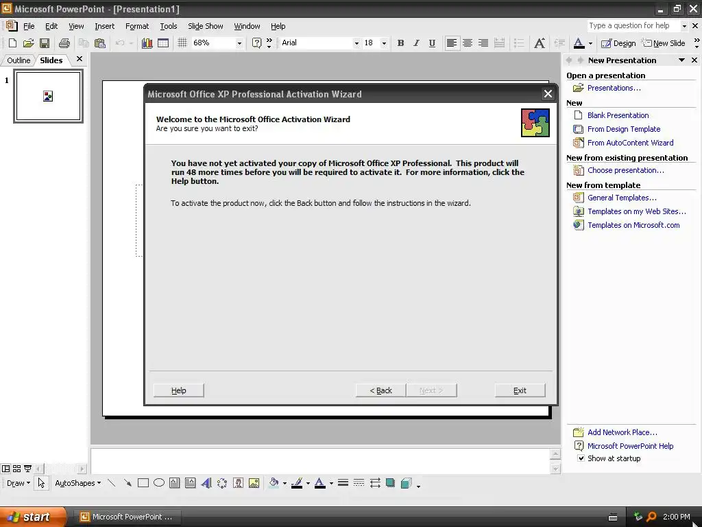Click the Shadow Style icon
This screenshot has height=527, width=702.
(x=390, y=482)
